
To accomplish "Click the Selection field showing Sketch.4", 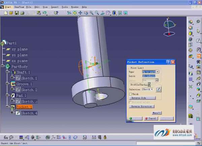I will tap(147, 89).
